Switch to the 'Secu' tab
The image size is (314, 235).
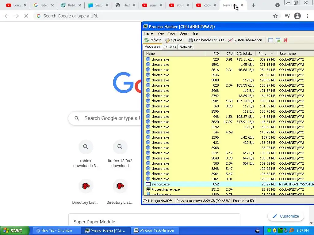(x=98, y=6)
